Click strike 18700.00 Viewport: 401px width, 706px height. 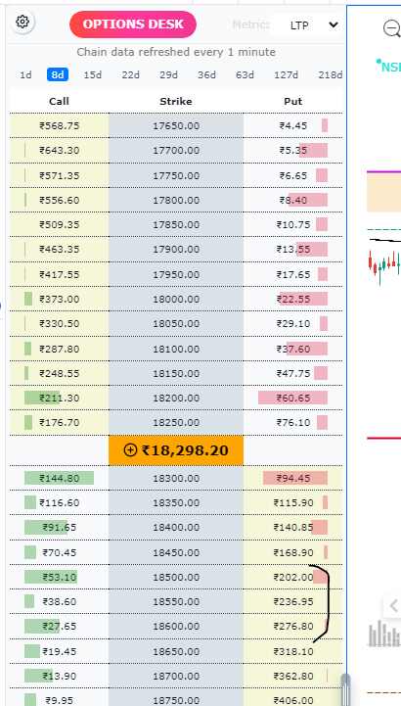[176, 676]
